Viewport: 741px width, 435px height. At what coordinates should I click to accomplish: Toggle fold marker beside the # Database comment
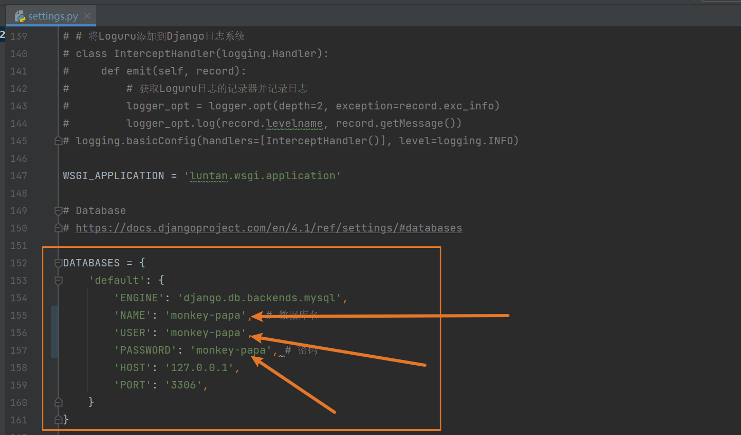tap(58, 211)
